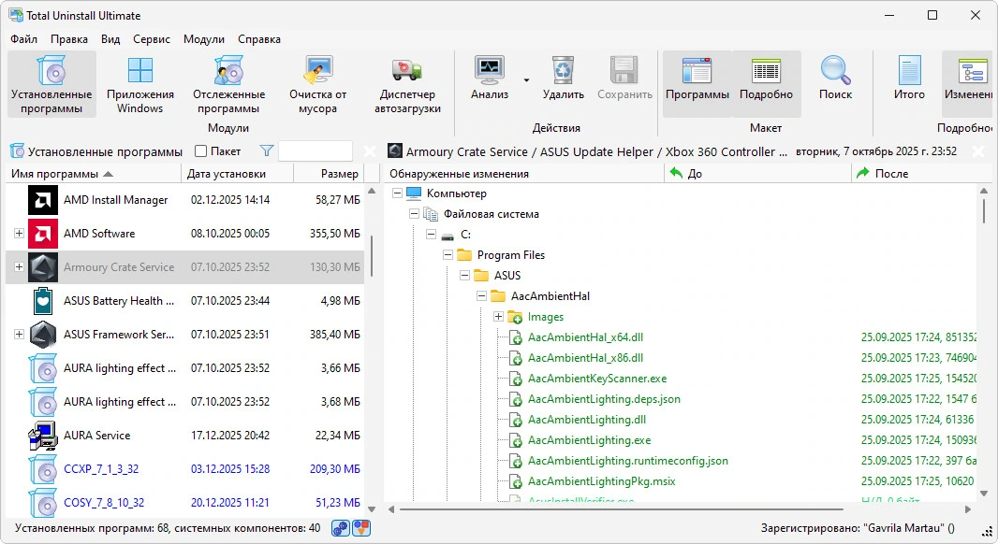Click the ASUS Battery Health icon
This screenshot has height=544, width=998.
point(43,301)
